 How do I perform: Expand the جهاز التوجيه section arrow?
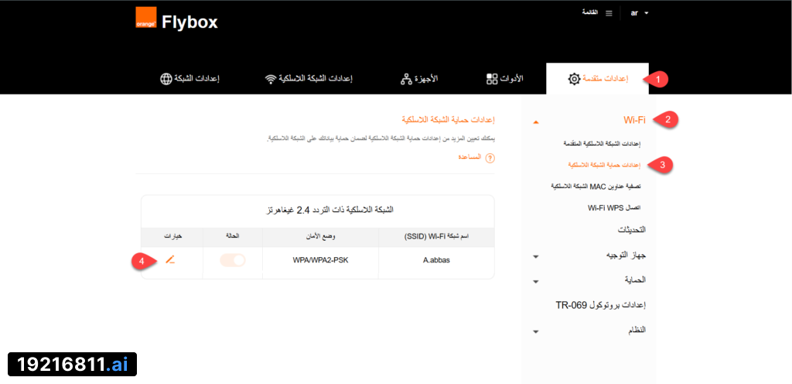coord(536,257)
